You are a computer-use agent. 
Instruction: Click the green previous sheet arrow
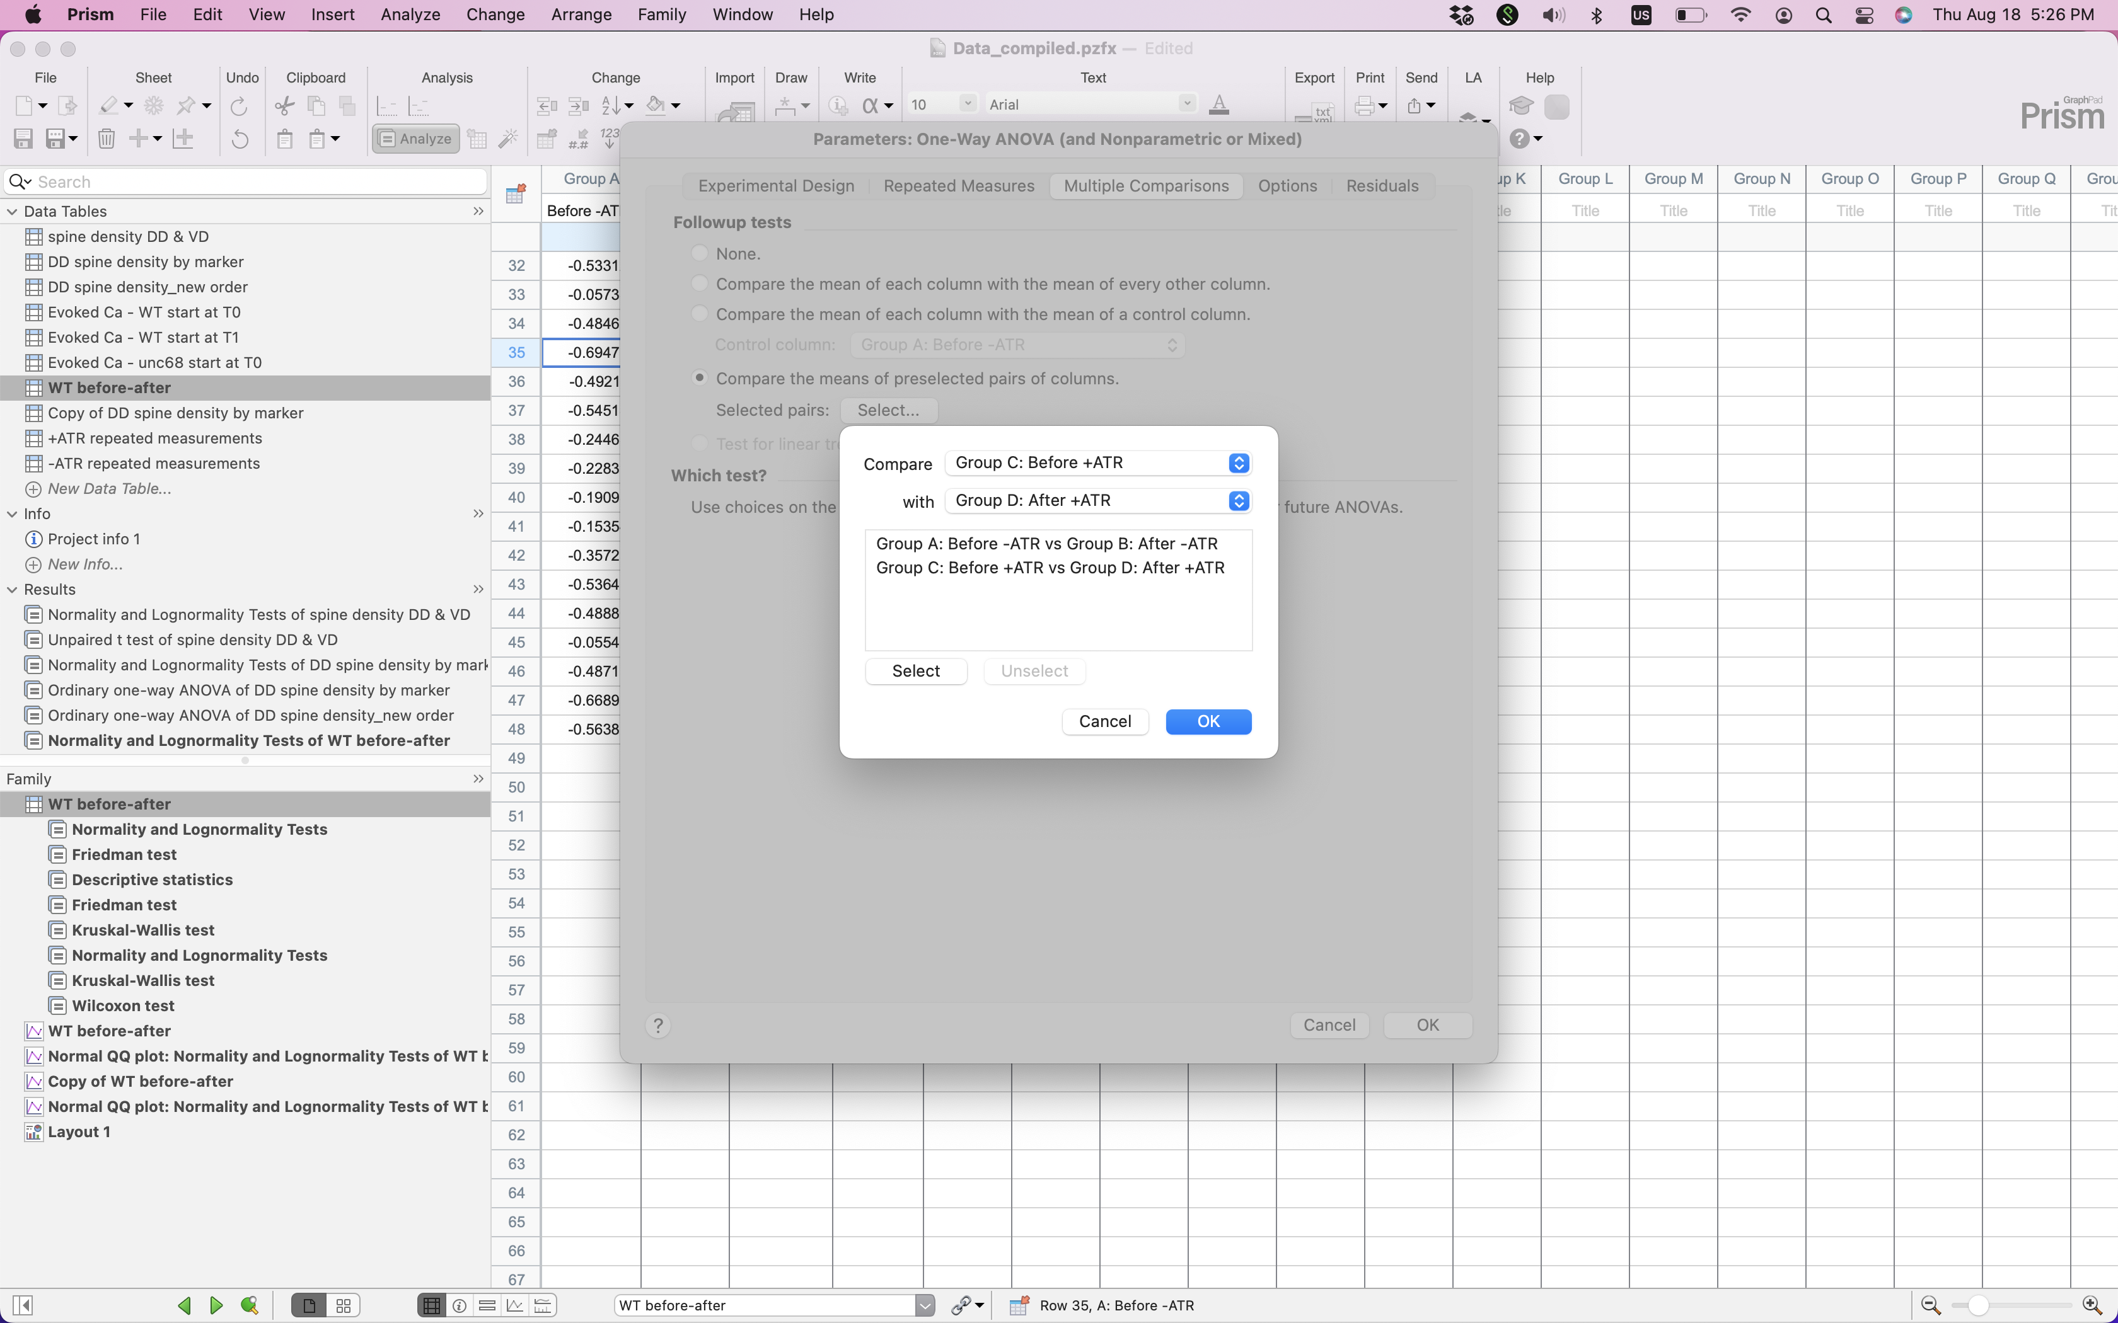[x=185, y=1305]
